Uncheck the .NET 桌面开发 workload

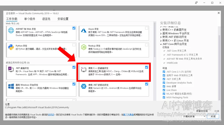click(x=74, y=67)
